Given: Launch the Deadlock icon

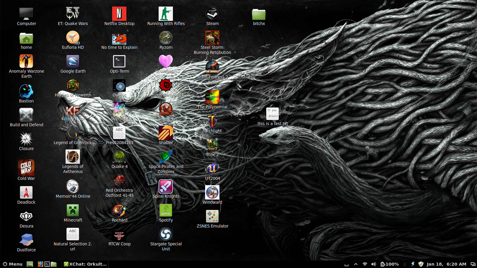Looking at the screenshot, I should tap(26, 192).
